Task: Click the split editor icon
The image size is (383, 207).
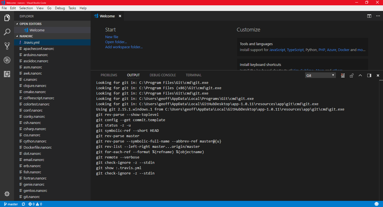Action: [x=369, y=16]
